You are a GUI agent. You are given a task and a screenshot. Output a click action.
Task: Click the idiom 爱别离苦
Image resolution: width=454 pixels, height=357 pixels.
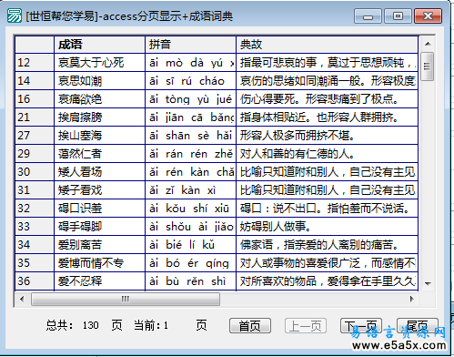pyautogui.click(x=99, y=245)
